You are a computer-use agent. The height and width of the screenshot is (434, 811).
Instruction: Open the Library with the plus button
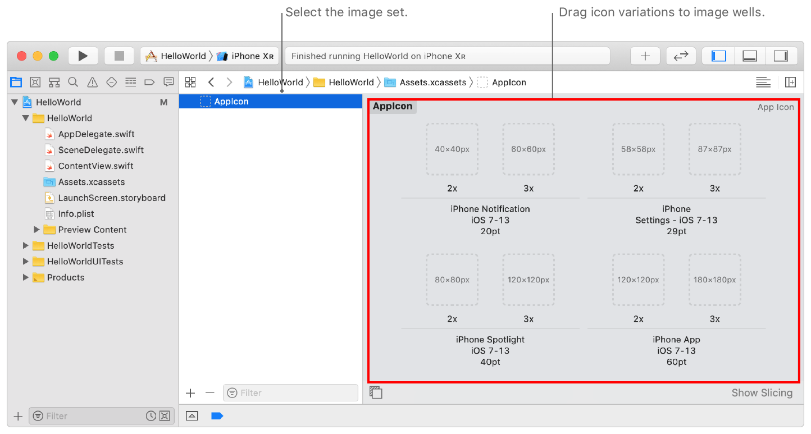[x=645, y=56]
